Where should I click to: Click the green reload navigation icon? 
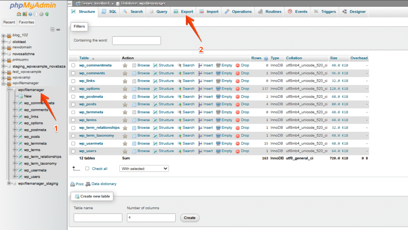[x=47, y=14]
